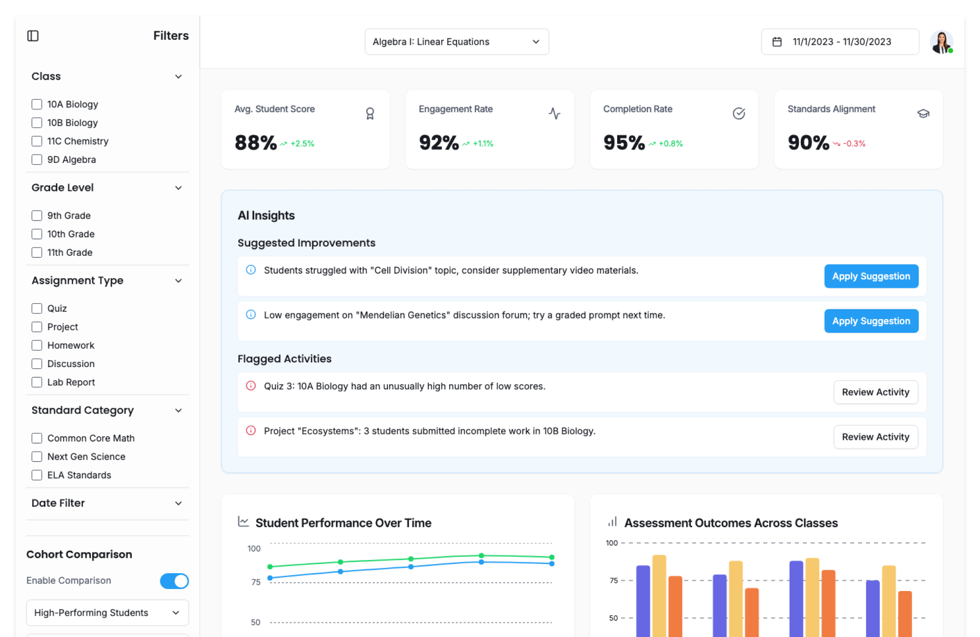
Task: Disable the Enable Comparison toggle
Action: tap(174, 581)
